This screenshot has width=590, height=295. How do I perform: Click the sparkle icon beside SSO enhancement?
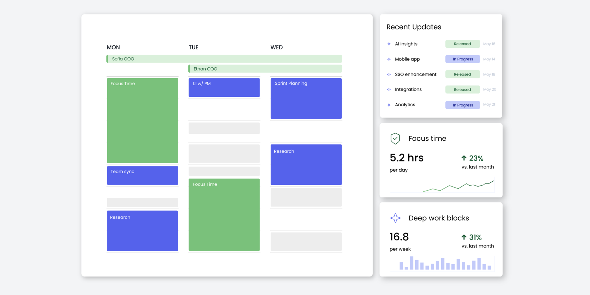(x=389, y=75)
